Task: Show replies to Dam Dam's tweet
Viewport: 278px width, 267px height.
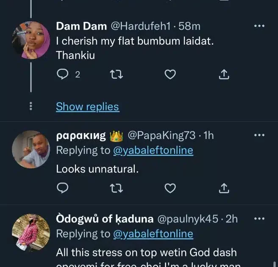Action: pyautogui.click(x=87, y=107)
